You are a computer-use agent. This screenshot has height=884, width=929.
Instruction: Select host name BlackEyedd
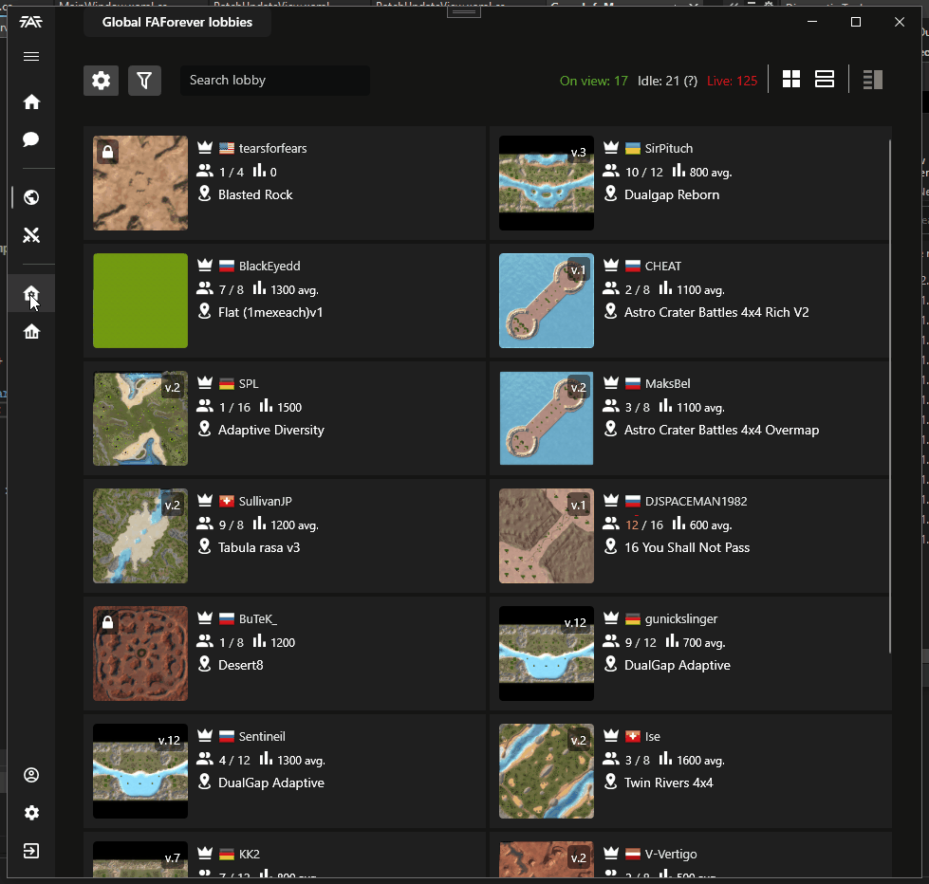[x=269, y=266]
